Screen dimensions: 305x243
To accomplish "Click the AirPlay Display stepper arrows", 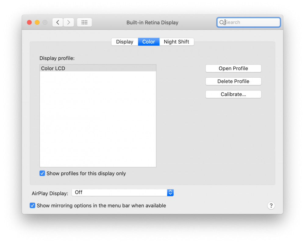I will (x=170, y=192).
